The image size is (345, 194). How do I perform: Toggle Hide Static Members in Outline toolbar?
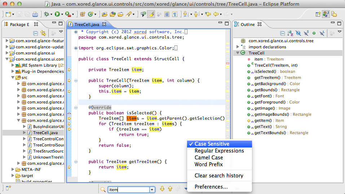point(306,33)
